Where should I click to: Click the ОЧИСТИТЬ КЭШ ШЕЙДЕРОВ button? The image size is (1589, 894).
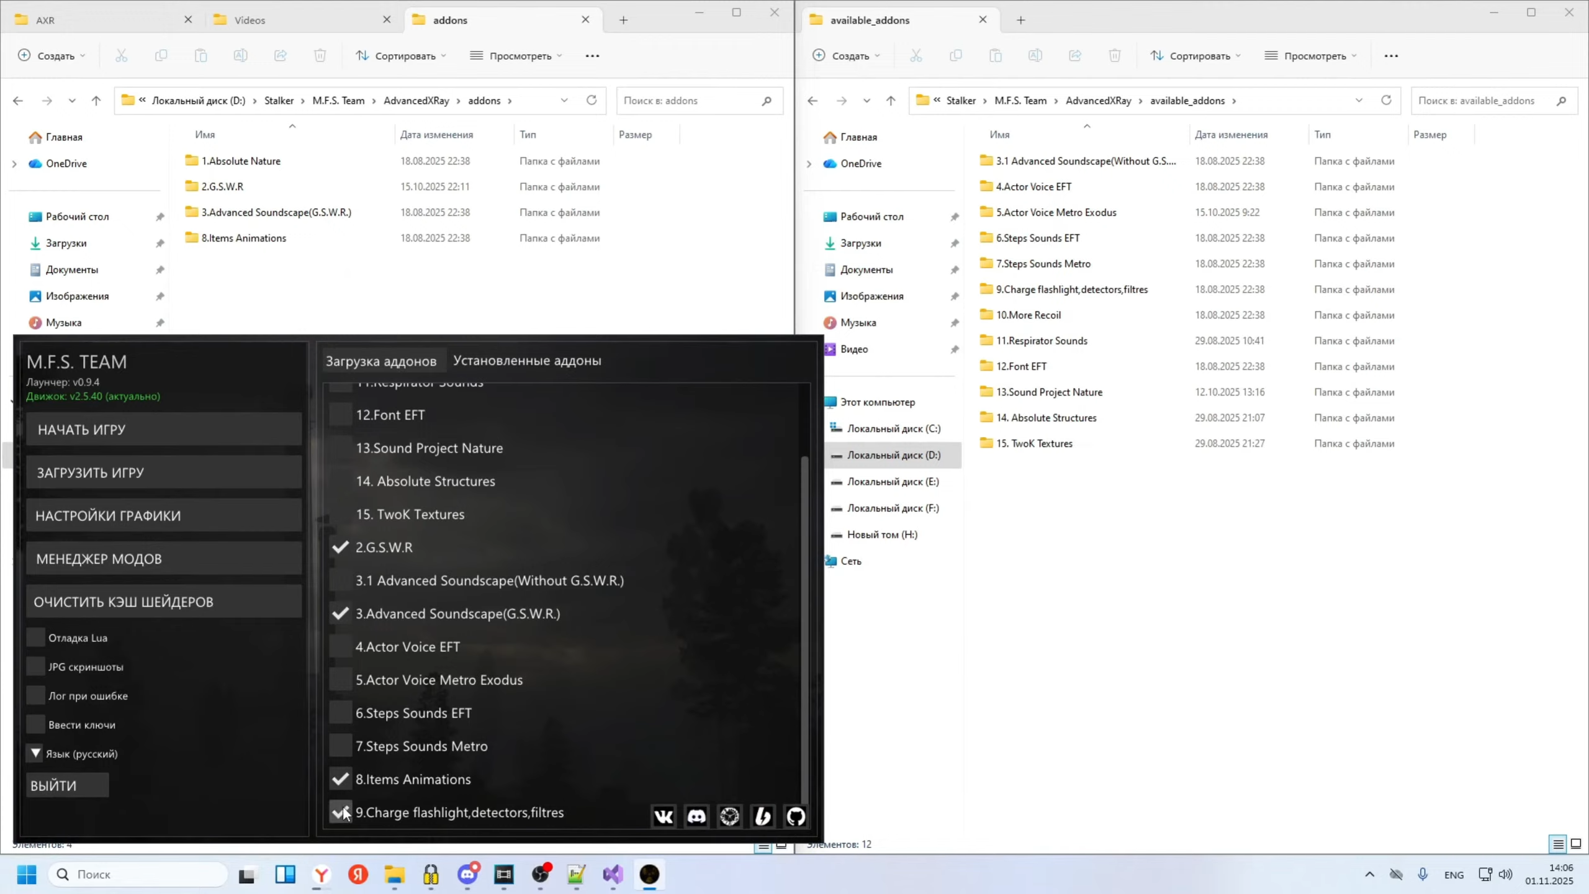pos(164,602)
